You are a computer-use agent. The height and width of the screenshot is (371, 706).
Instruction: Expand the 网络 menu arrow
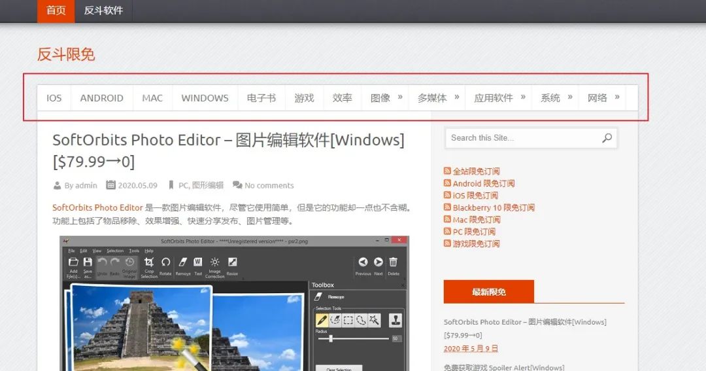[x=617, y=97]
